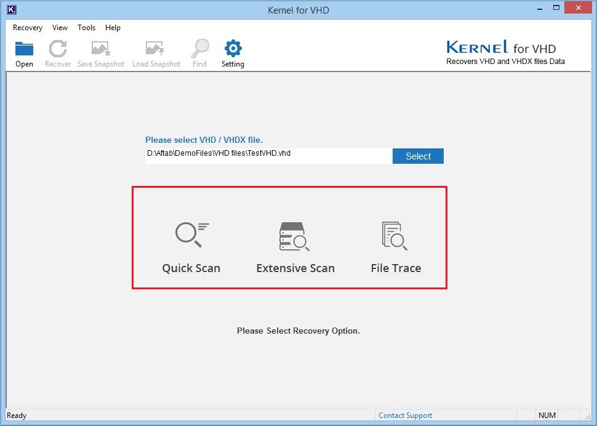The image size is (597, 426).
Task: Click the blue Select button
Action: [x=418, y=156]
